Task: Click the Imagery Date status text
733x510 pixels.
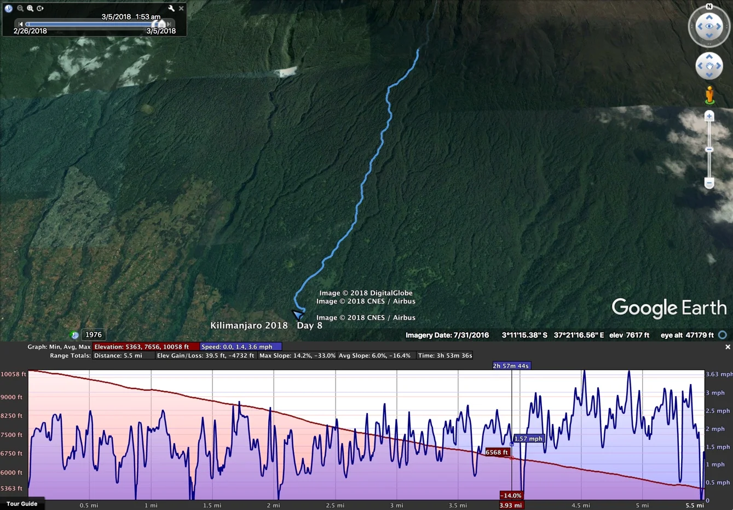Action: pos(447,335)
